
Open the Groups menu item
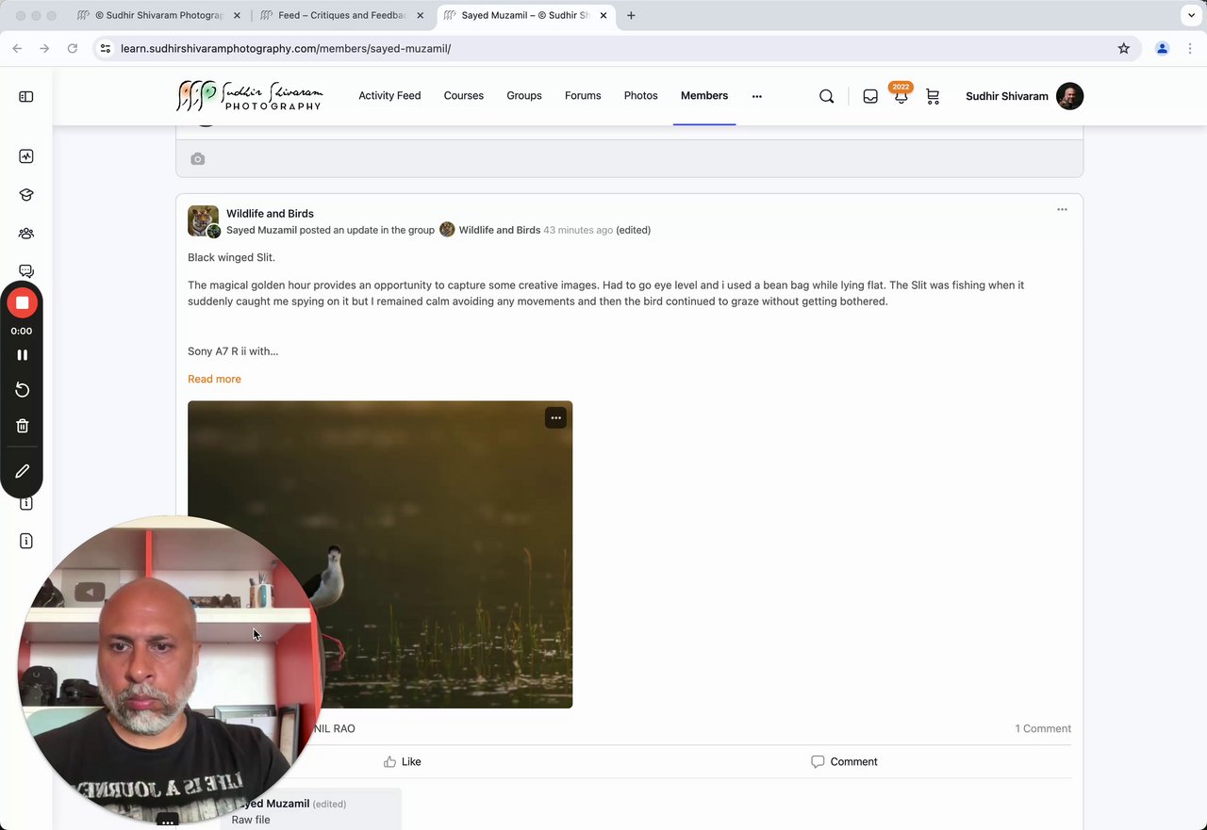pos(524,96)
